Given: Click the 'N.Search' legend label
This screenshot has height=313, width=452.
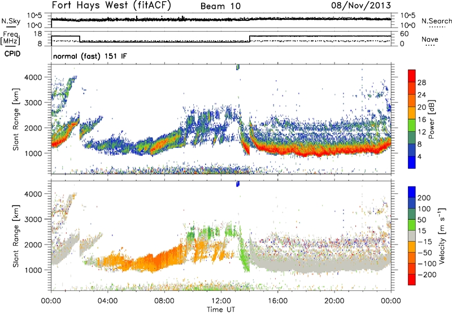Looking at the screenshot, I should pyautogui.click(x=436, y=21).
